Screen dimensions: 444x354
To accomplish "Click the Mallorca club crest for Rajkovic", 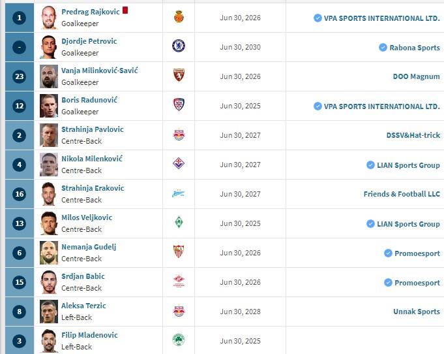I will (179, 17).
